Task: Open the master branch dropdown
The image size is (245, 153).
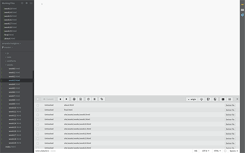Action: coord(8,47)
